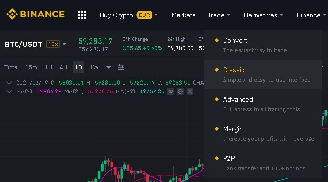
Task: Expand BTC/USDT pair selector arrow
Action: (x=64, y=44)
